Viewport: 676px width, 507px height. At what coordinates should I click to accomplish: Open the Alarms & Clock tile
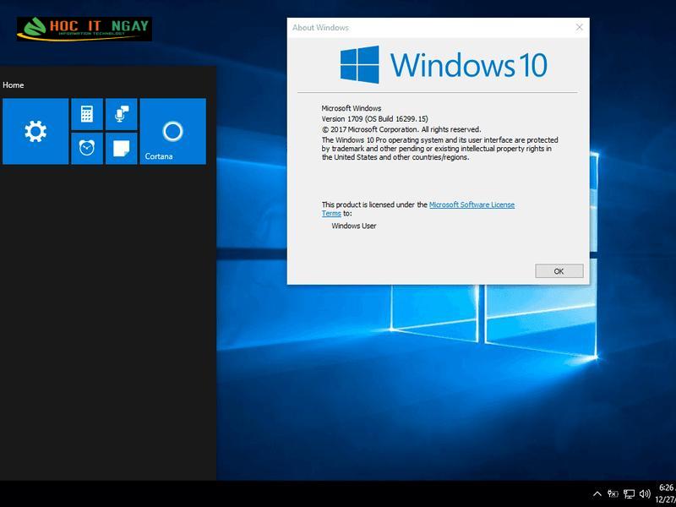(87, 149)
